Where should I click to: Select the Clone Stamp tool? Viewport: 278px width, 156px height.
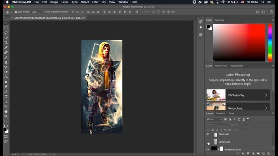(6, 62)
